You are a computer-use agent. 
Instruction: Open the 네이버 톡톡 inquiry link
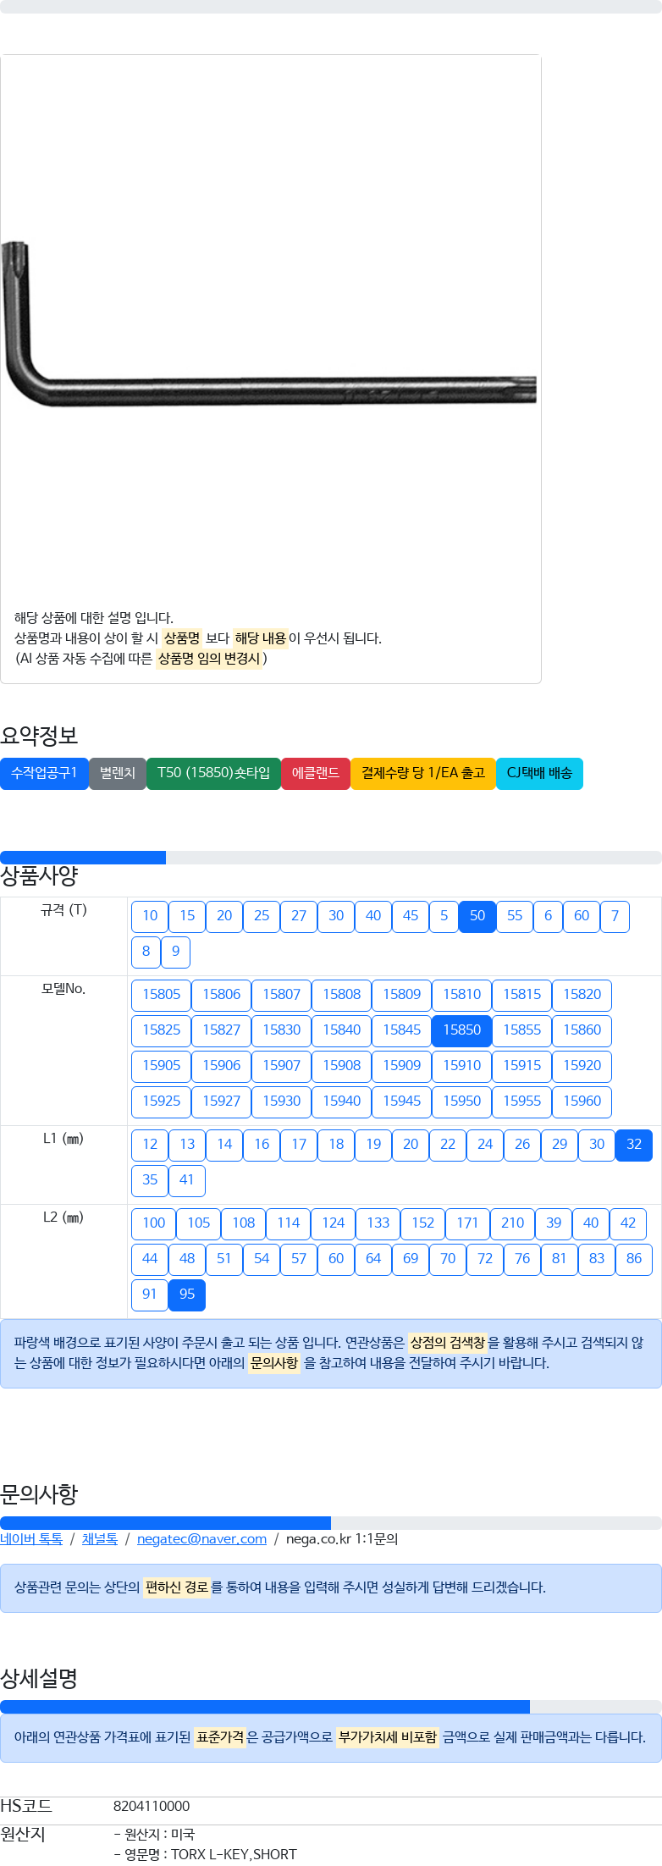tap(31, 1539)
